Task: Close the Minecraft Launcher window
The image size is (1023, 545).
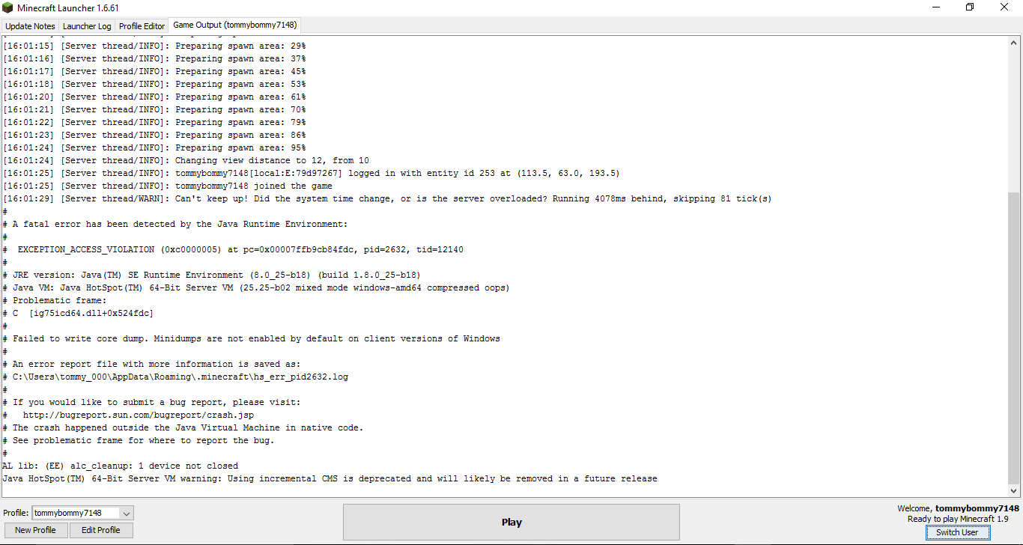Action: tap(1004, 7)
